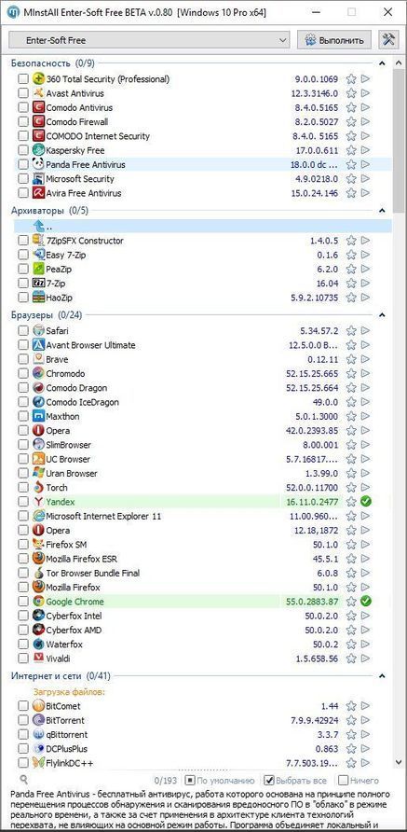Click the Comodo Antivirus icon
The image size is (407, 832).
tap(38, 107)
